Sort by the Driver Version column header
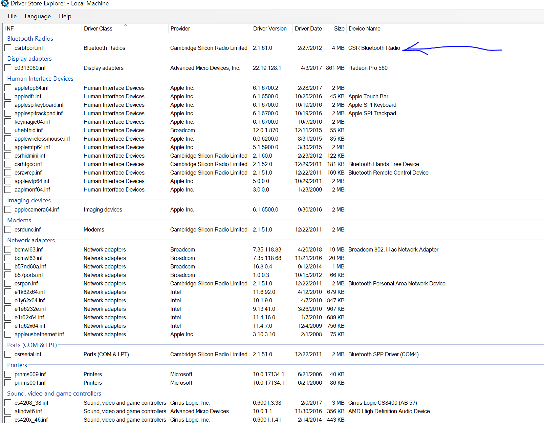The height and width of the screenshot is (423, 544). click(271, 28)
